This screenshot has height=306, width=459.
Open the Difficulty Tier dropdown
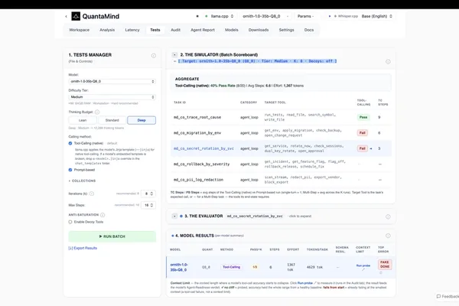[x=112, y=97]
